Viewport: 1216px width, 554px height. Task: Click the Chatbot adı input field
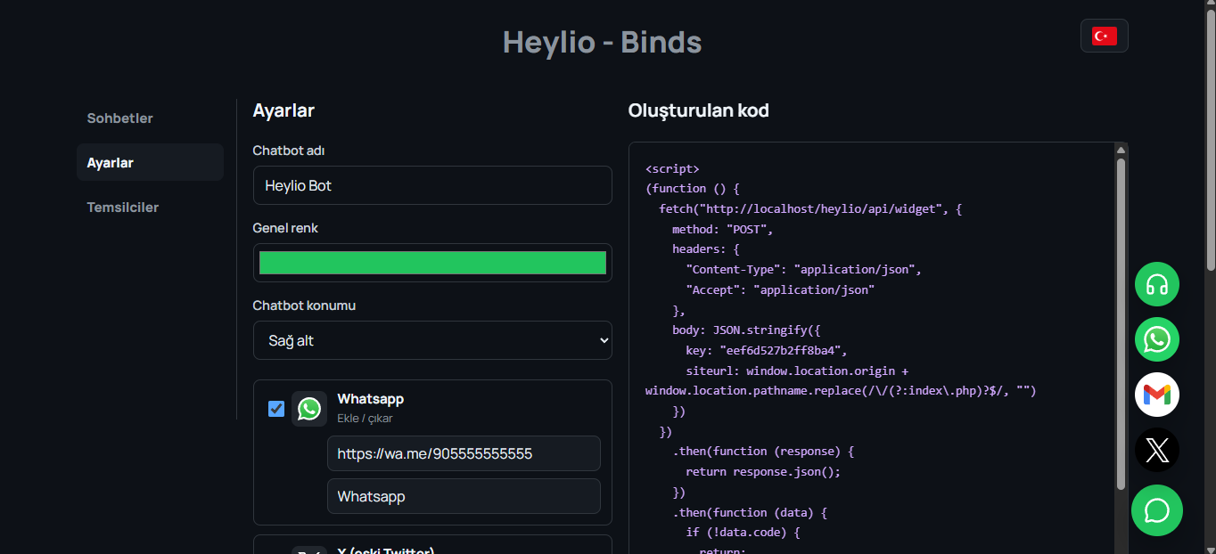tap(432, 185)
